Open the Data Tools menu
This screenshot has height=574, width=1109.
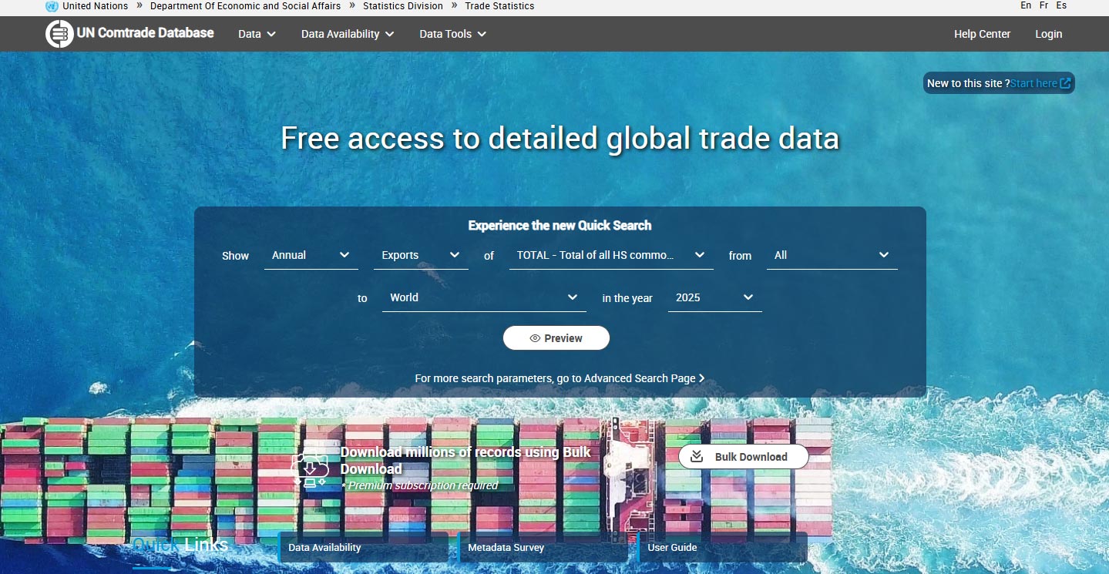(x=453, y=34)
